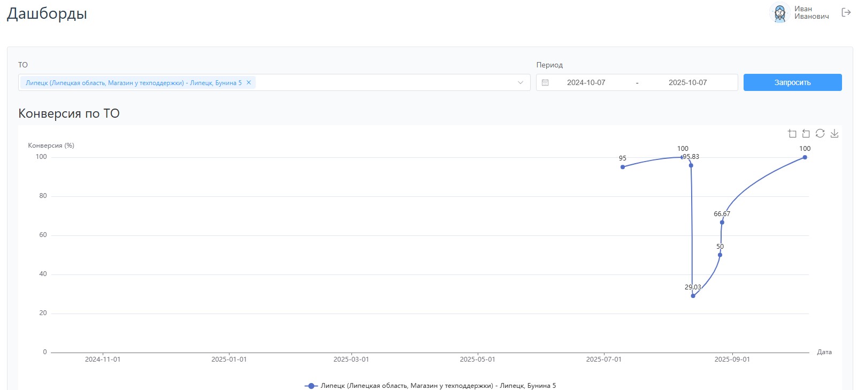Click the calendar icon in the Период field
The height and width of the screenshot is (390, 857).
tap(545, 82)
